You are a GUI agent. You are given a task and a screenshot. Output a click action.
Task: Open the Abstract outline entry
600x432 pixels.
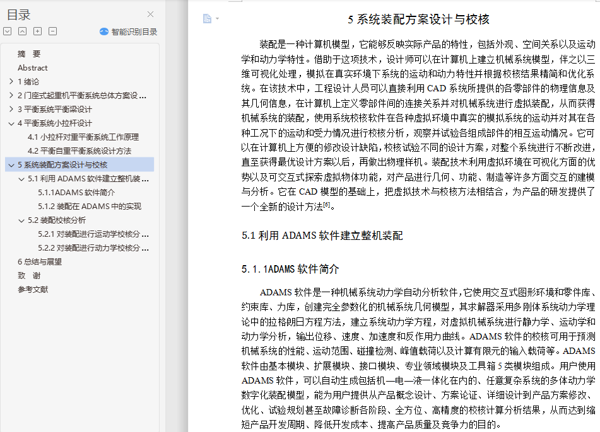point(33,67)
